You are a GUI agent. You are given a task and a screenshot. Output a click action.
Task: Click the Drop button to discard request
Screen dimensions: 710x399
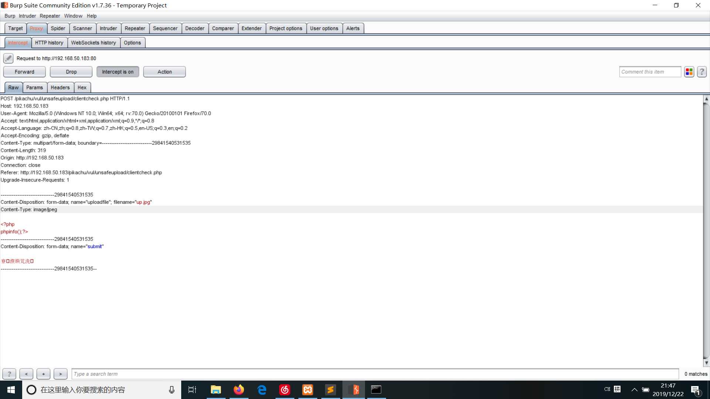[71, 72]
